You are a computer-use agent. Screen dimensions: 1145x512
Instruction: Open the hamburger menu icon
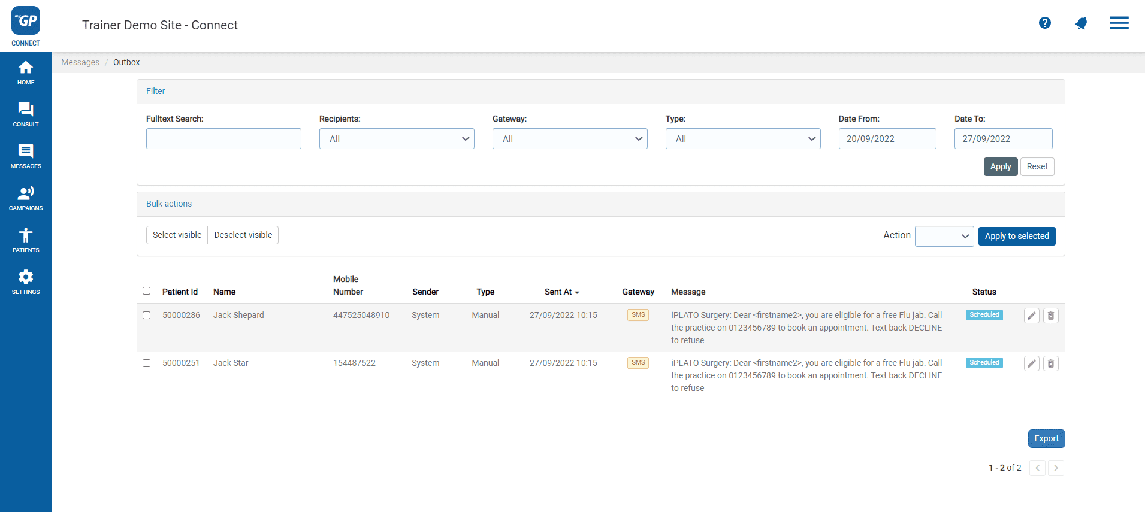pyautogui.click(x=1119, y=23)
